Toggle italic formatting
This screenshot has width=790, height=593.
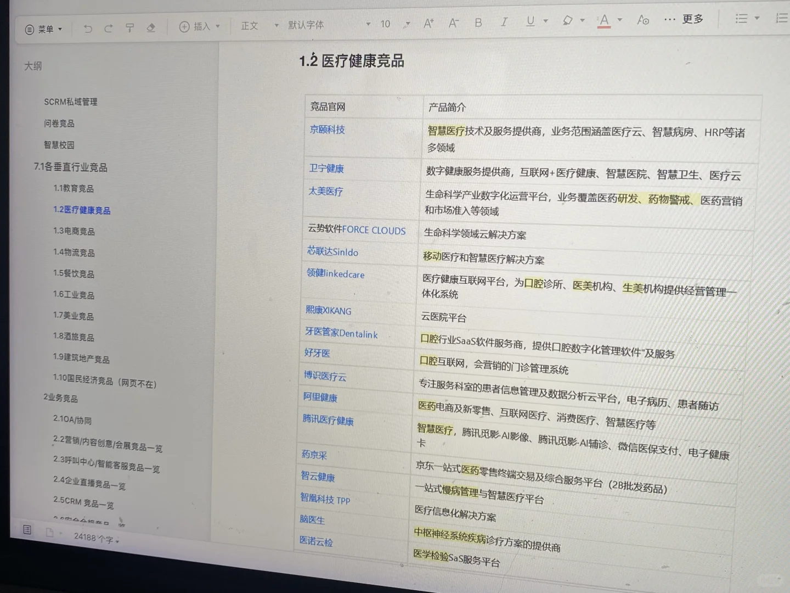click(504, 22)
